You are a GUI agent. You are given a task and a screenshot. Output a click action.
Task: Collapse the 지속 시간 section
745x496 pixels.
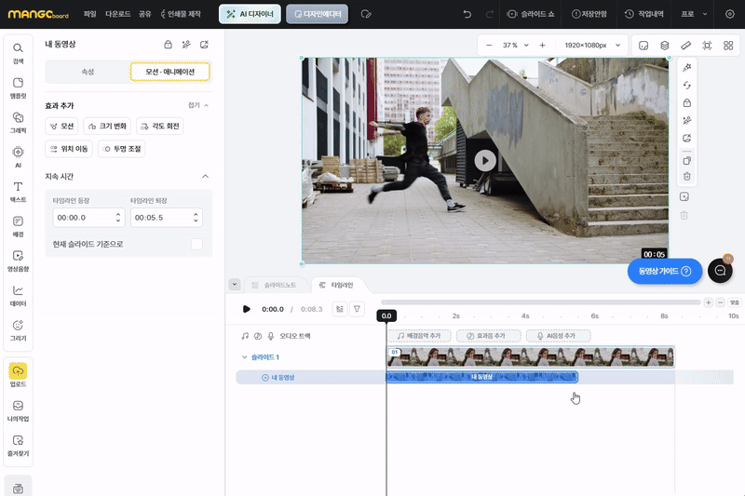[x=205, y=176]
